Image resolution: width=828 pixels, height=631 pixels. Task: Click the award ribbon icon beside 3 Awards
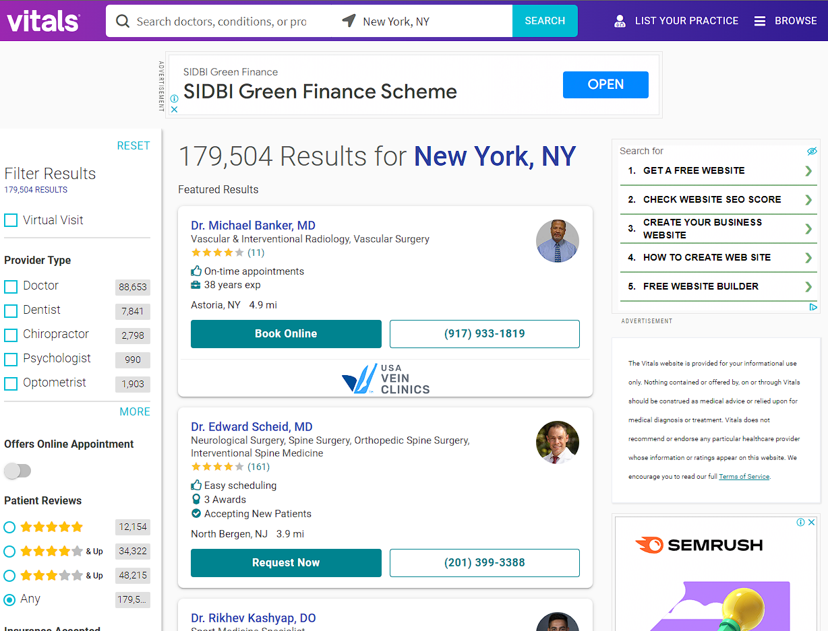coord(196,499)
